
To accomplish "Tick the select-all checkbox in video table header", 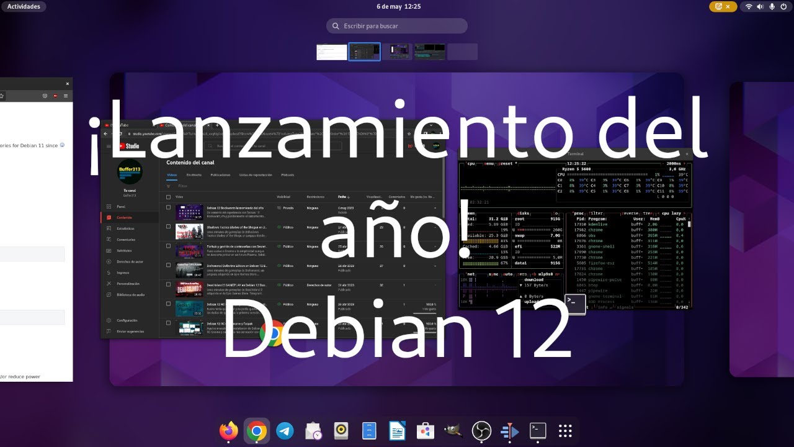I will (168, 197).
